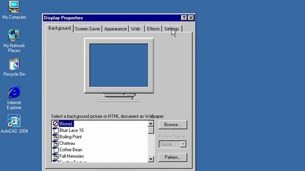This screenshot has height=171, width=305.
Task: Switch to the Screen Saver tab
Action: pos(88,29)
